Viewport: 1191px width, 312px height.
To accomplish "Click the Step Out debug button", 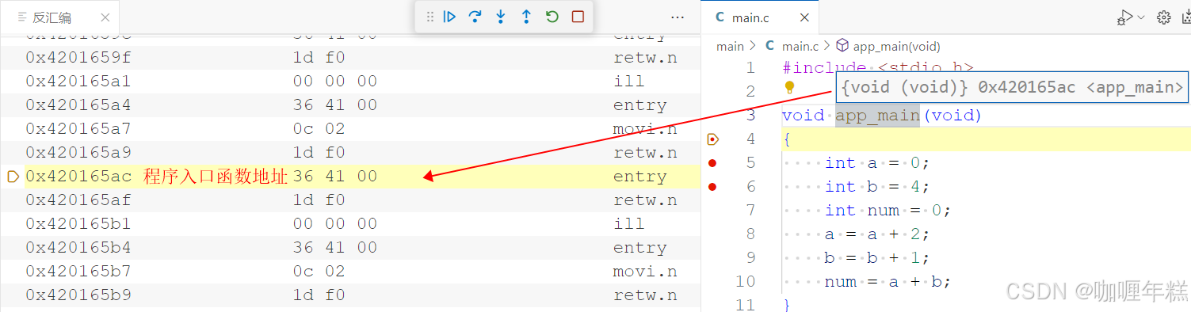I will [x=526, y=17].
